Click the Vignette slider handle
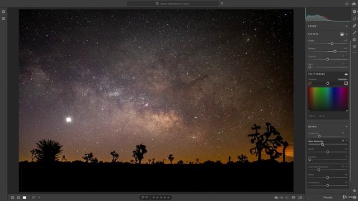Viewport: 358px width, 201px height. [x=328, y=59]
